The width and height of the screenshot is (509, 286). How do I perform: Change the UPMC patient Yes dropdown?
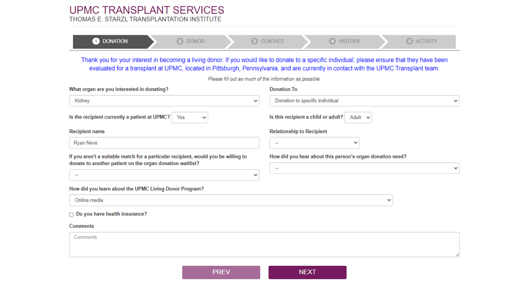click(190, 118)
